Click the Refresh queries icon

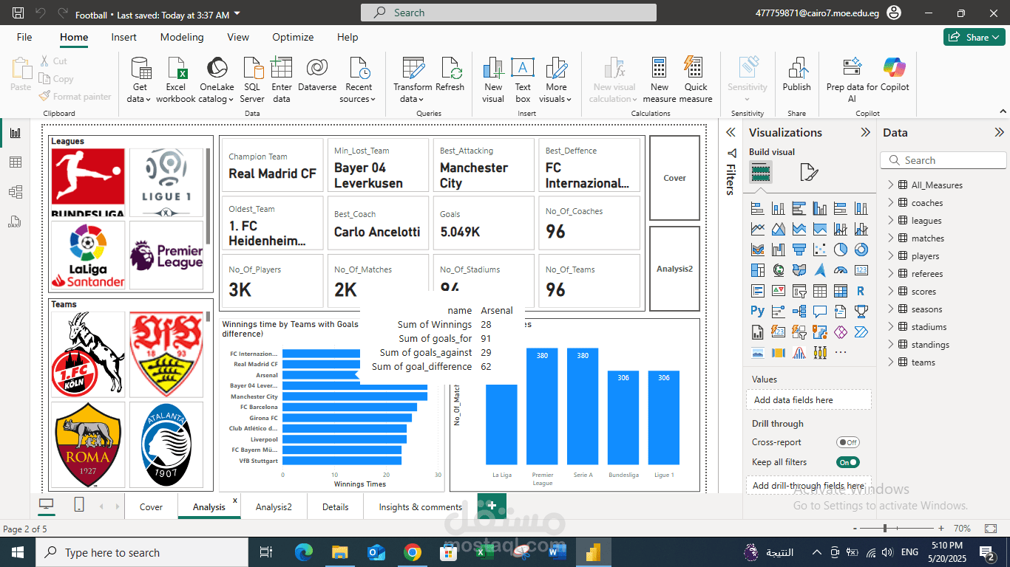click(x=450, y=75)
